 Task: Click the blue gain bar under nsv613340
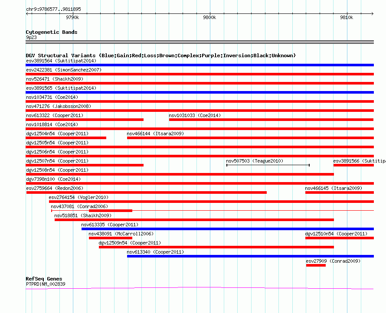click(x=250, y=256)
